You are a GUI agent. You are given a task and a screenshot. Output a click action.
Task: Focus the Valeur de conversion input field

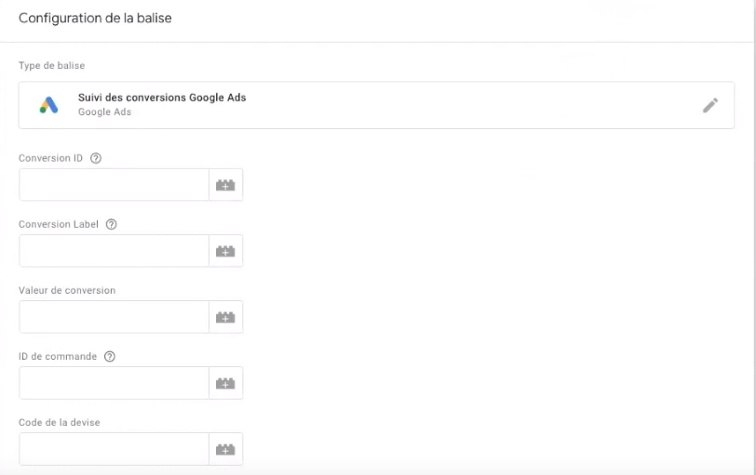point(114,317)
